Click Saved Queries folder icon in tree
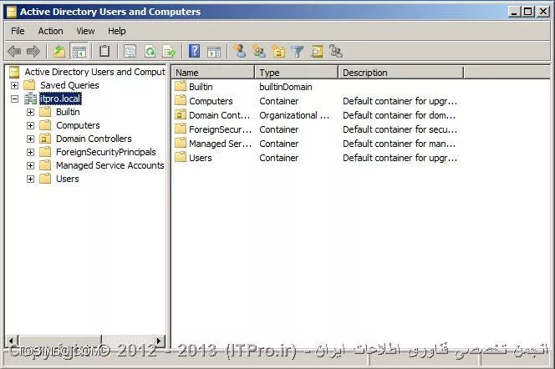The width and height of the screenshot is (555, 369). coord(29,85)
